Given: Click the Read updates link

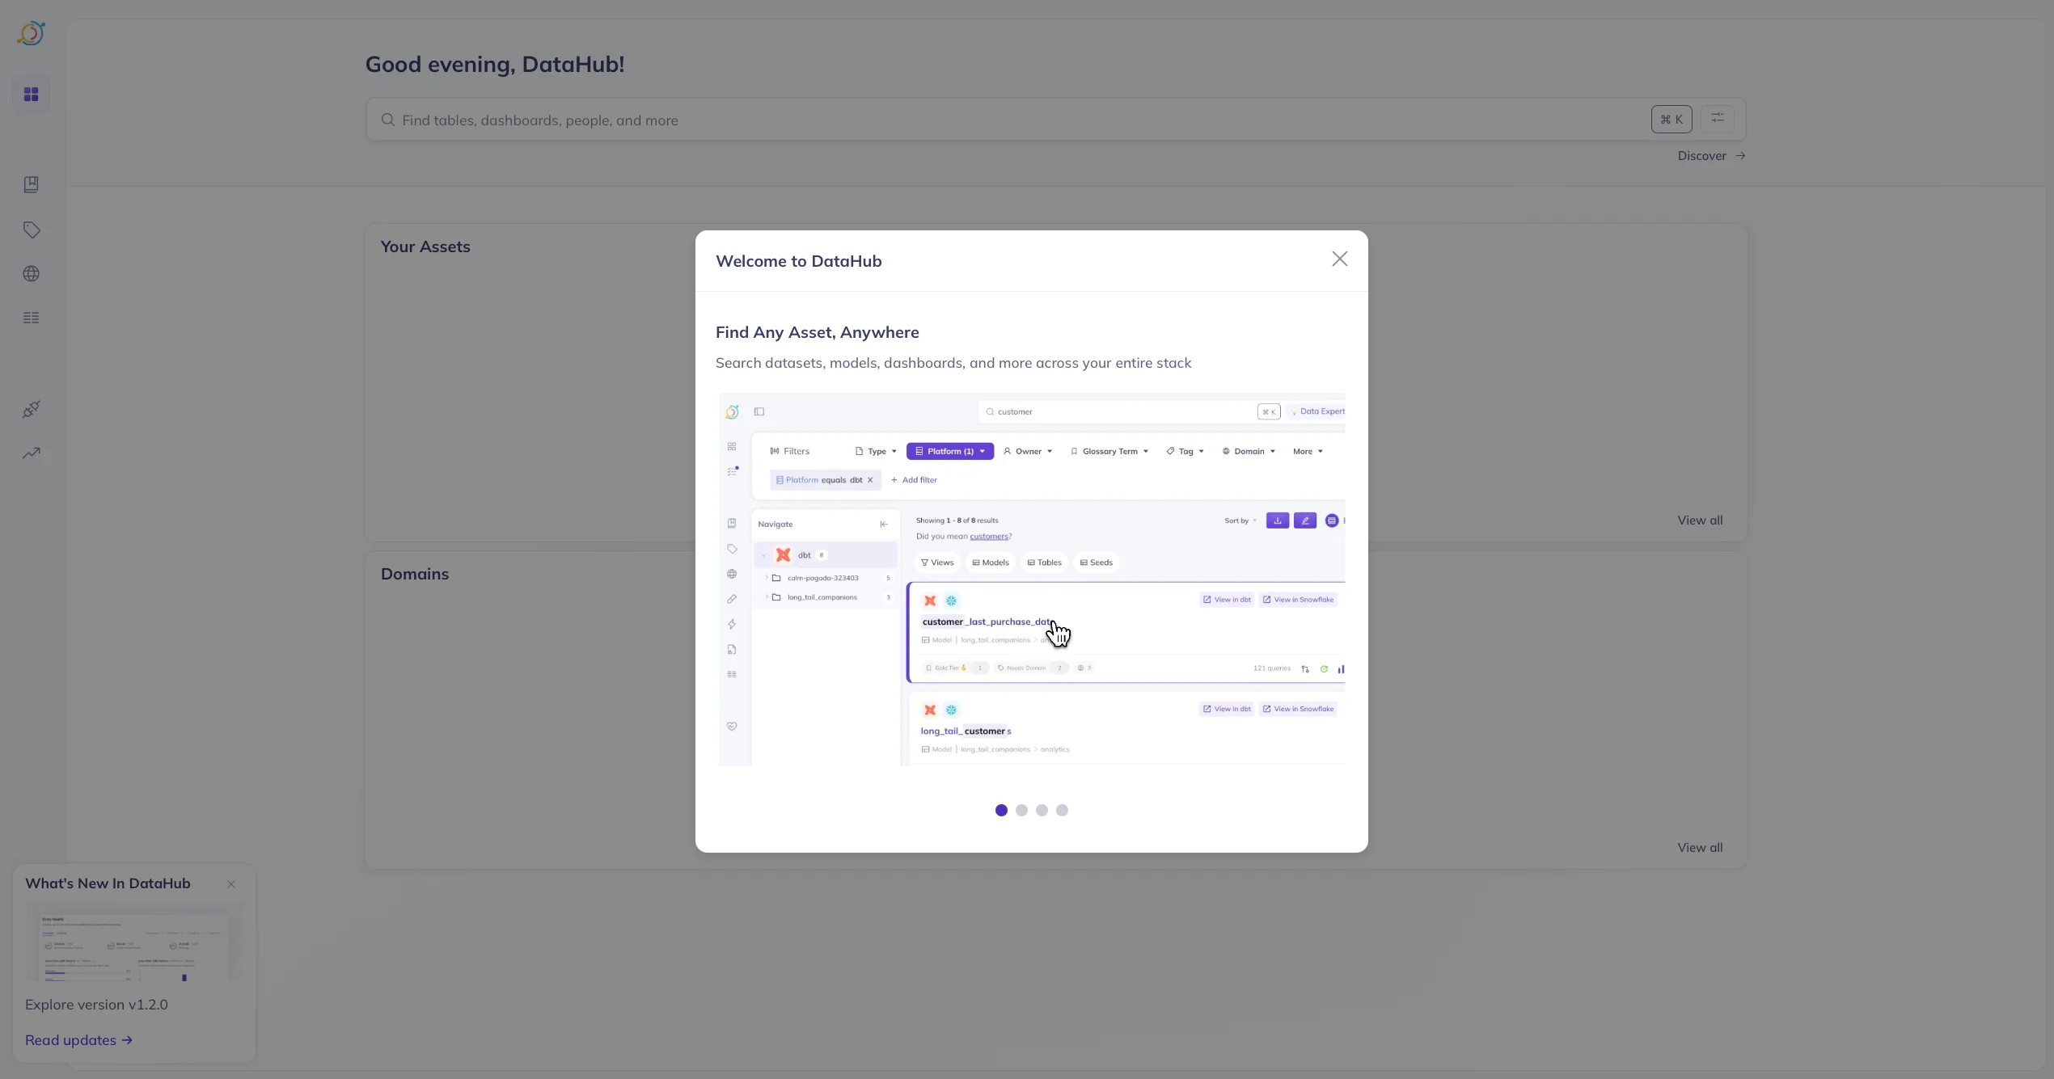Looking at the screenshot, I should tap(70, 1040).
